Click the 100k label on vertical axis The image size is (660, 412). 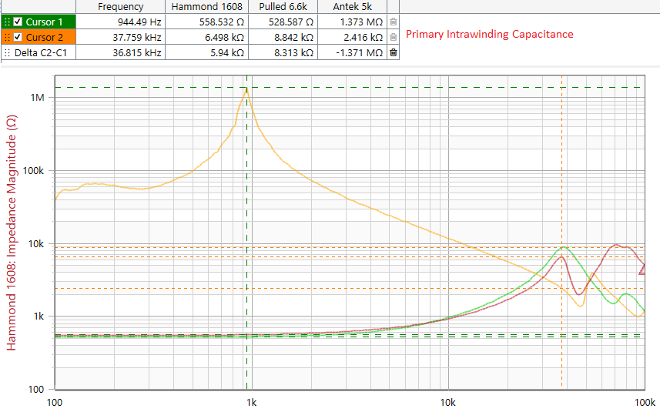pyautogui.click(x=33, y=171)
